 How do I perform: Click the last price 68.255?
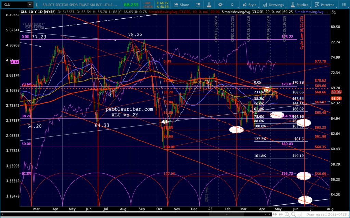tap(131, 5)
